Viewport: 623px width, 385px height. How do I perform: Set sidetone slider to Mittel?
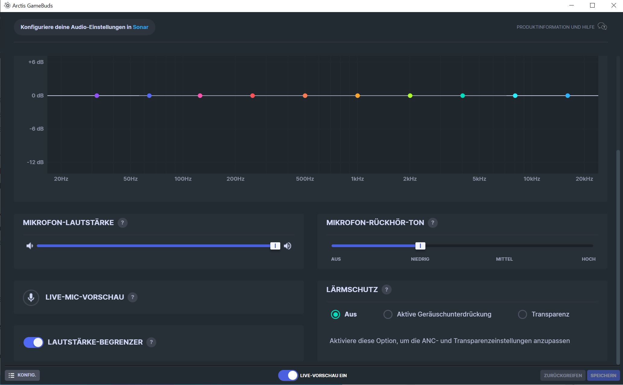coord(504,246)
